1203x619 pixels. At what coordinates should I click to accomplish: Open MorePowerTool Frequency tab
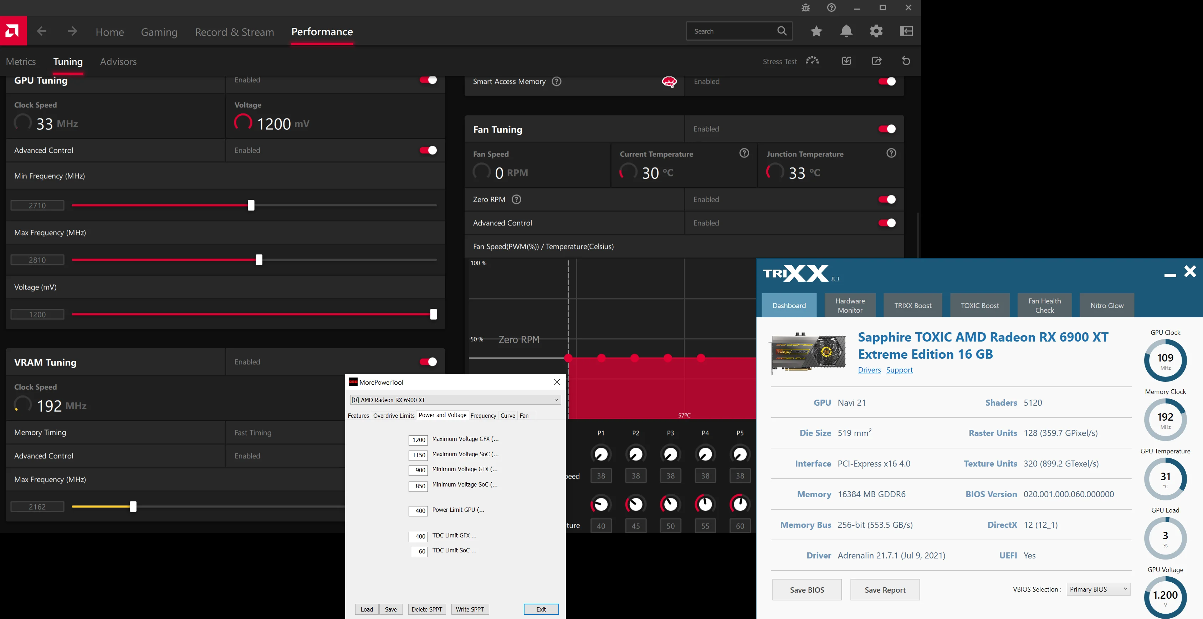(483, 416)
